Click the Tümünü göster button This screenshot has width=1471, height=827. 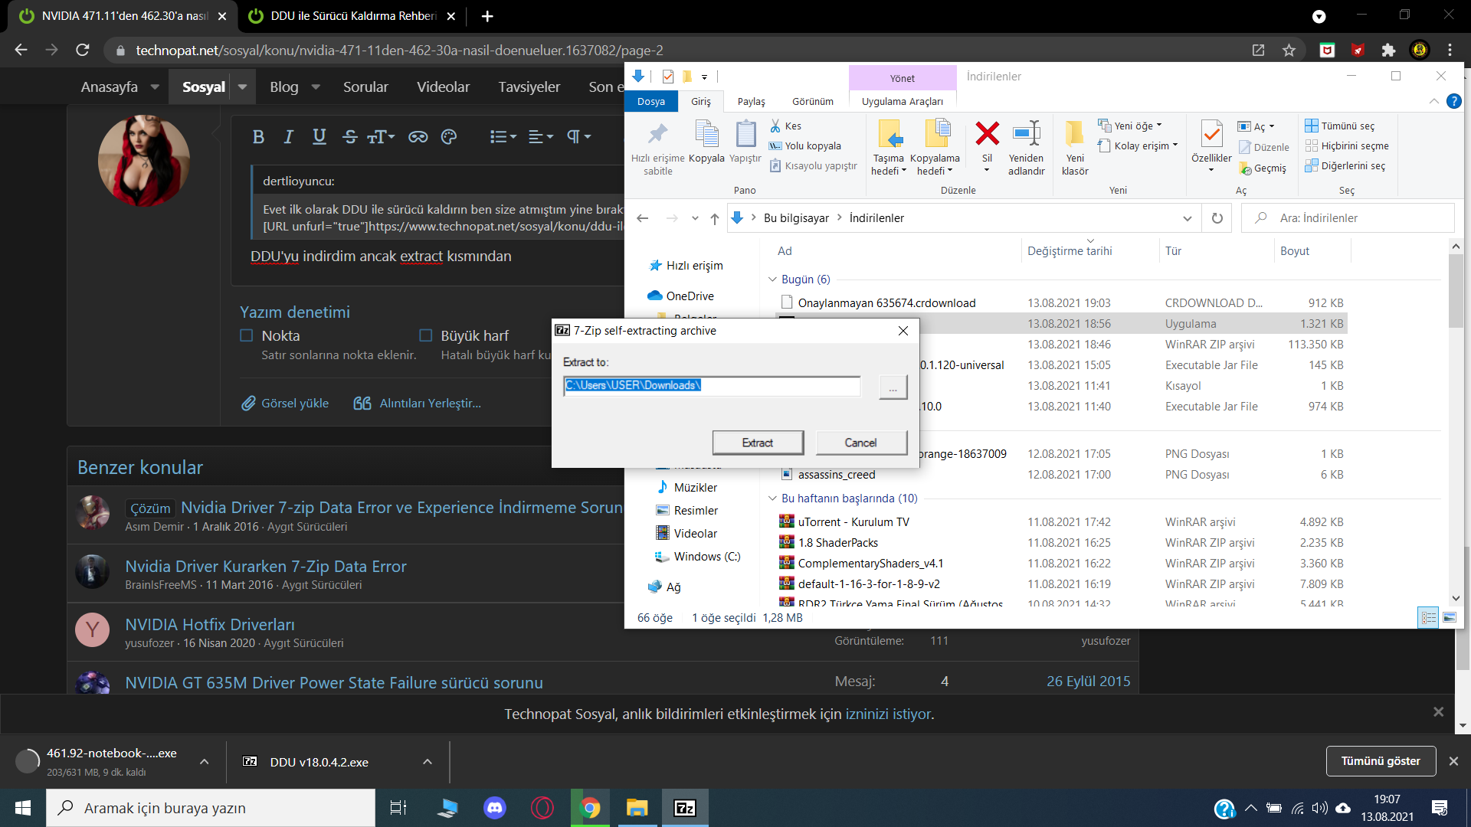[1380, 761]
